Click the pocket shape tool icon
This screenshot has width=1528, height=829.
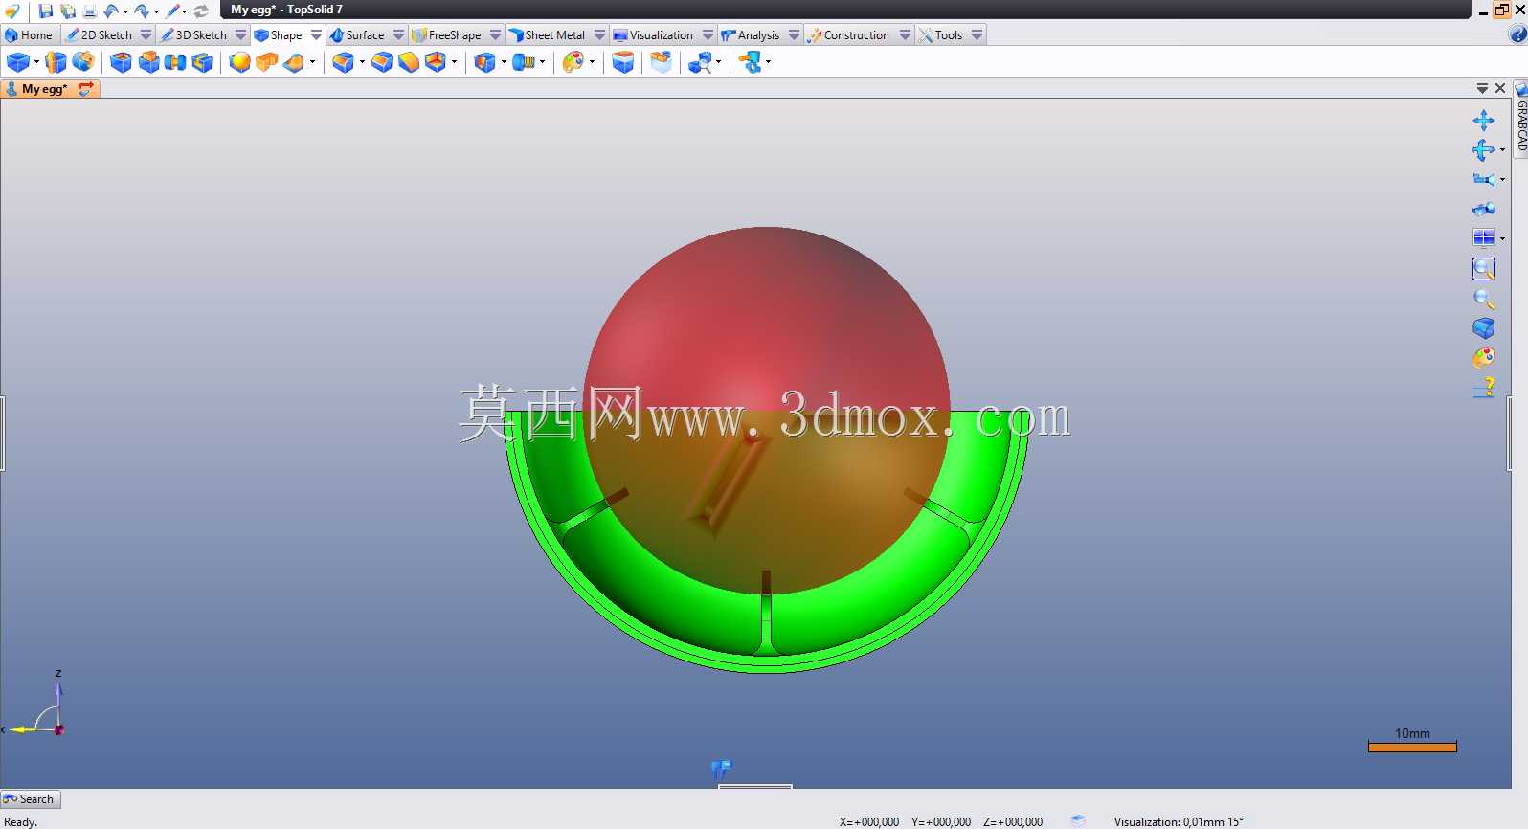pos(121,63)
